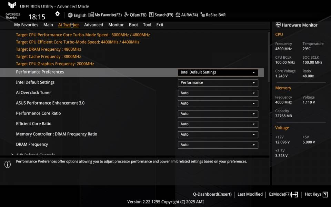Click the +3.3V 3.328 V reading

(281, 156)
